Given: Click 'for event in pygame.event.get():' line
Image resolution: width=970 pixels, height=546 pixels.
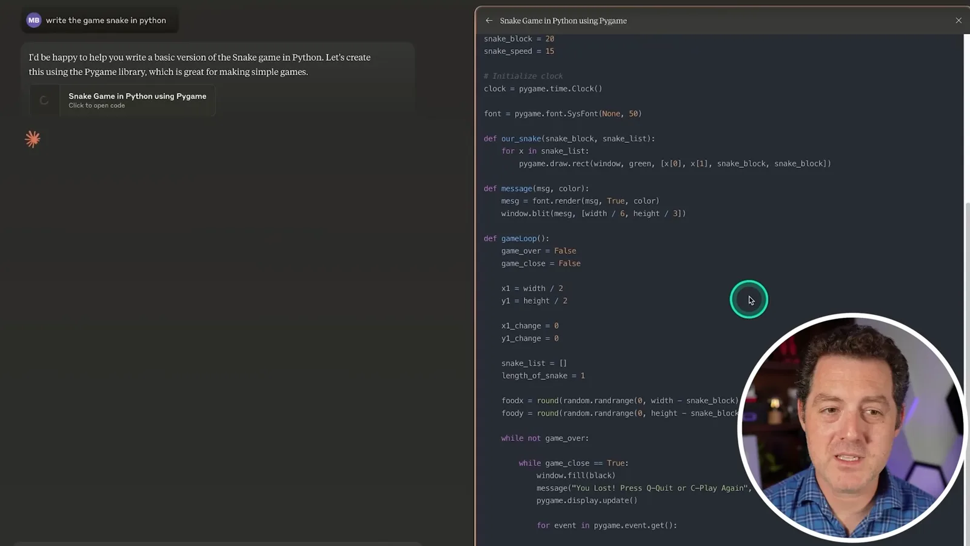Looking at the screenshot, I should 607,525.
